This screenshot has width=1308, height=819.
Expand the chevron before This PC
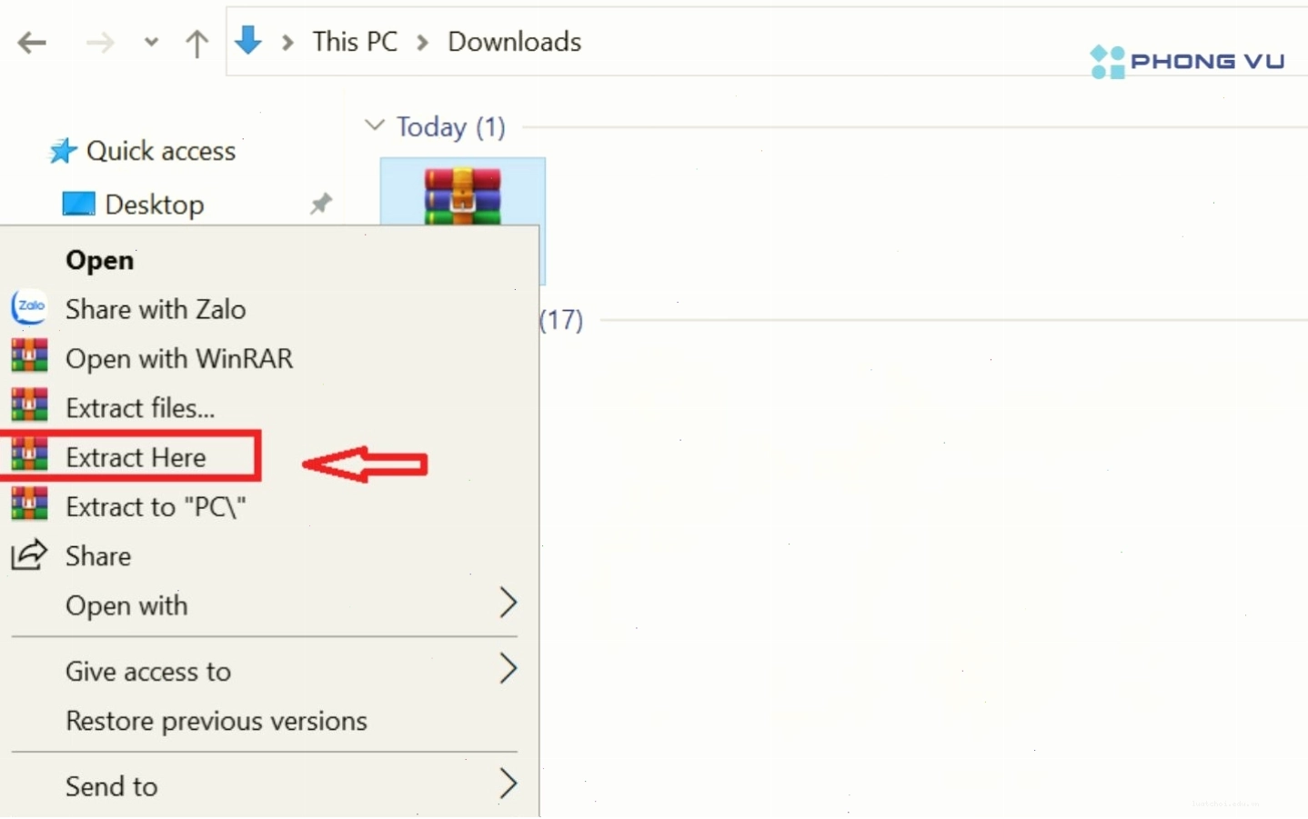tap(287, 42)
